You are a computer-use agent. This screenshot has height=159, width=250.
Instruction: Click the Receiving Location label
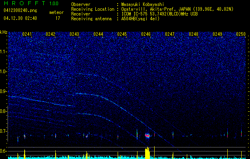click(x=93, y=9)
